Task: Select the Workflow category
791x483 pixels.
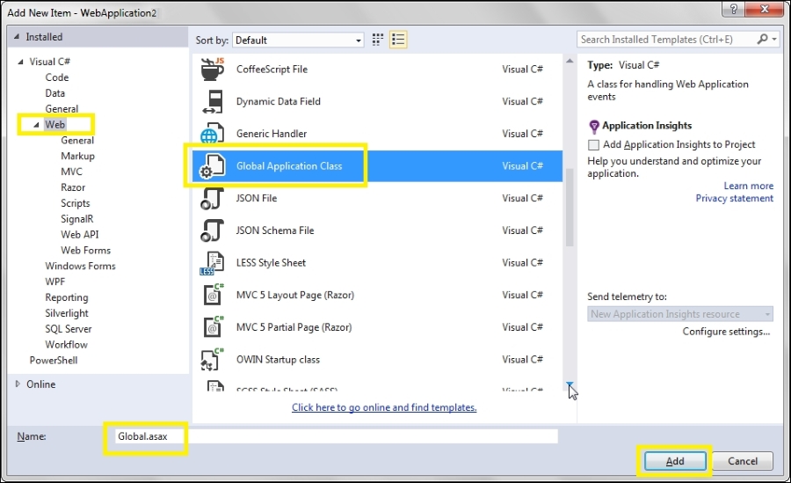Action: point(67,344)
